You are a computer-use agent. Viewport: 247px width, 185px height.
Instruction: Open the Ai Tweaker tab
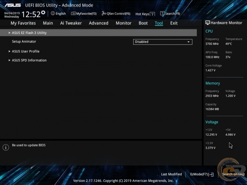71,23
